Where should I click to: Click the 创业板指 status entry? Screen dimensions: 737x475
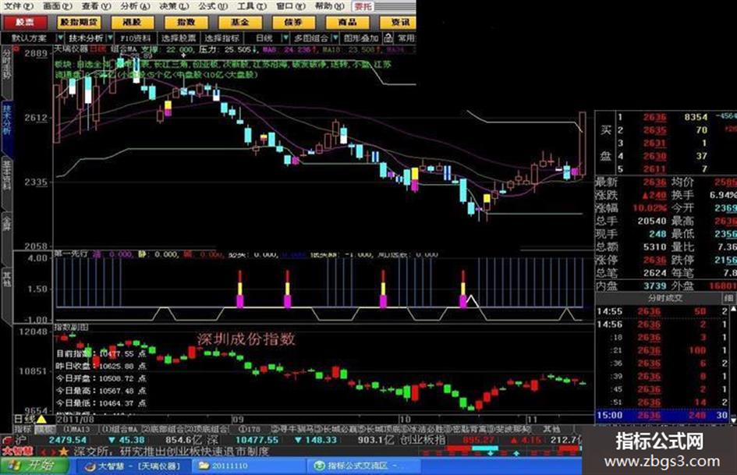423,440
